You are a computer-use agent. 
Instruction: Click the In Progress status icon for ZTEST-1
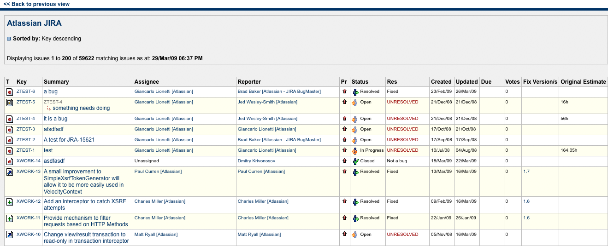(x=355, y=150)
